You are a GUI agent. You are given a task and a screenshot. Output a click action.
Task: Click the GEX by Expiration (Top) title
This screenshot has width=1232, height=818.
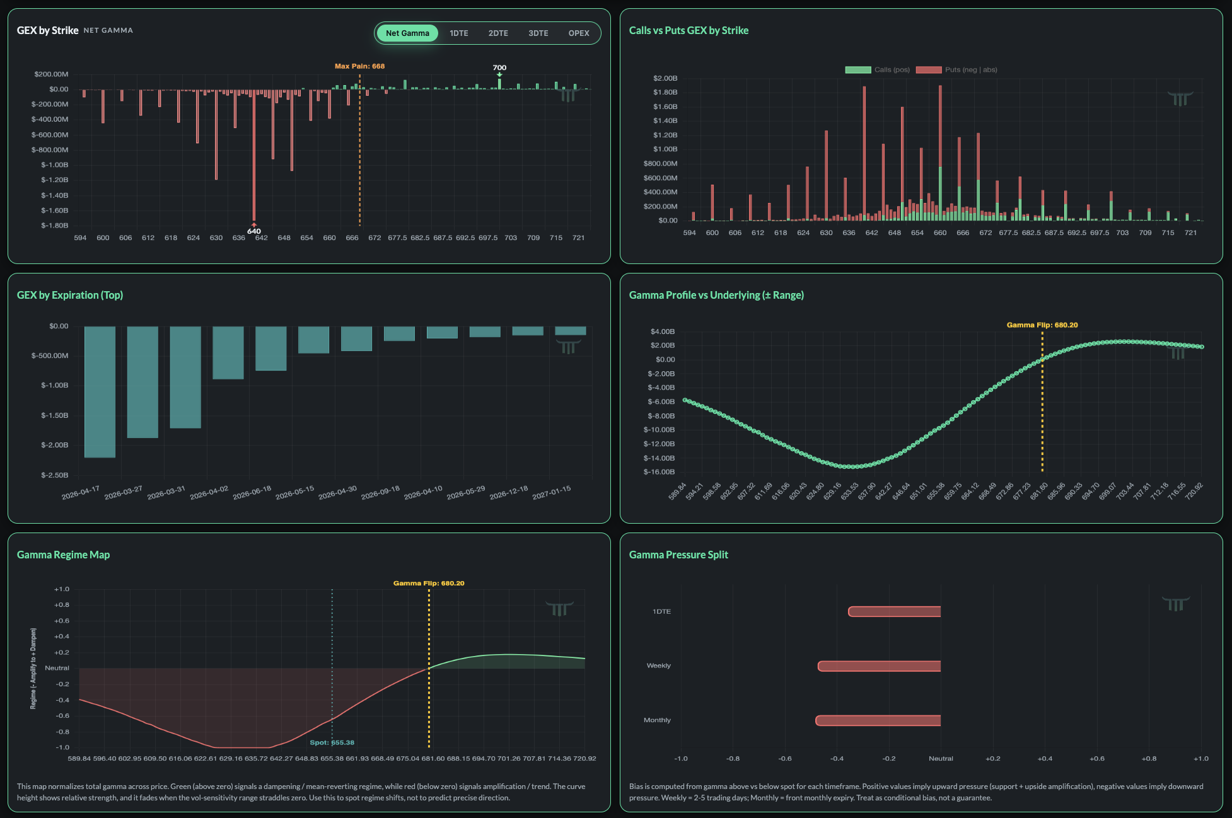(70, 295)
